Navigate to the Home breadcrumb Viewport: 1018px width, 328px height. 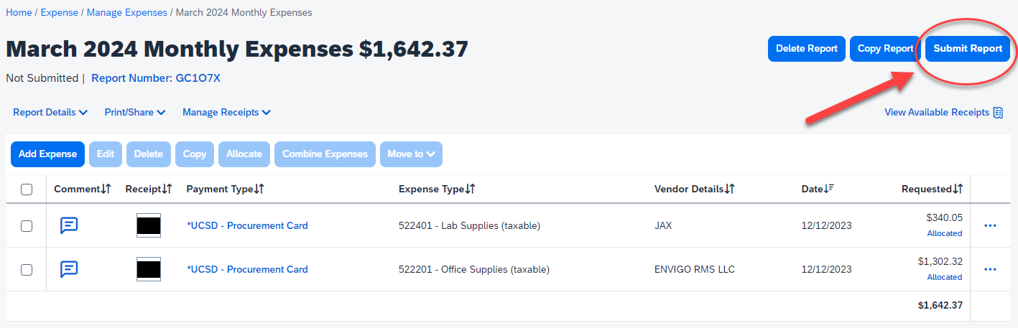(x=19, y=13)
